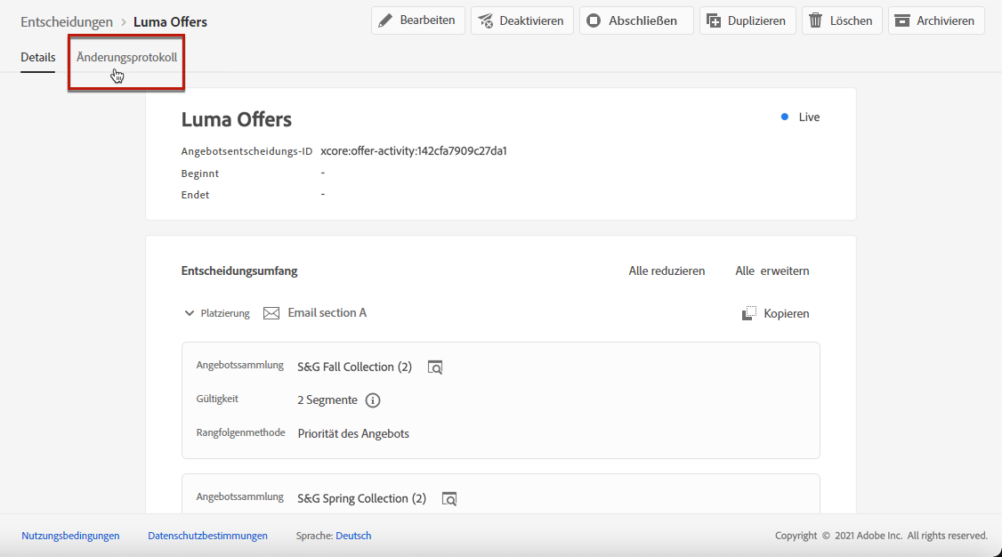Click the Archivieren box icon
The width and height of the screenshot is (1002, 557).
[x=902, y=20]
